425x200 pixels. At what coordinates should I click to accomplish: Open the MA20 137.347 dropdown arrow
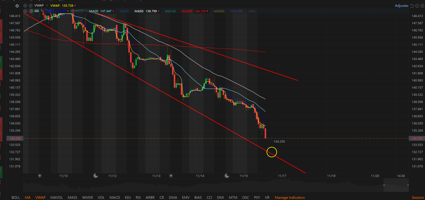click(x=113, y=11)
